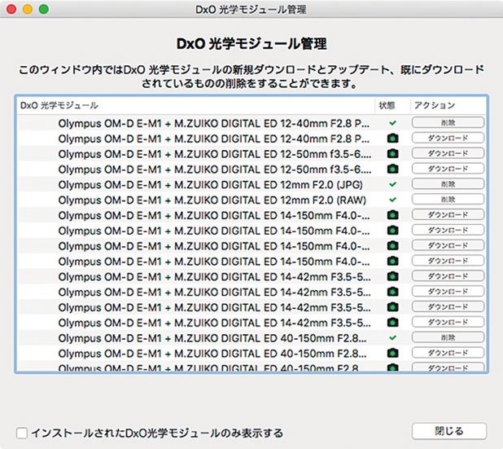
Task: Select the 12mm F2.0 (JPG) module row
Action: [x=251, y=185]
